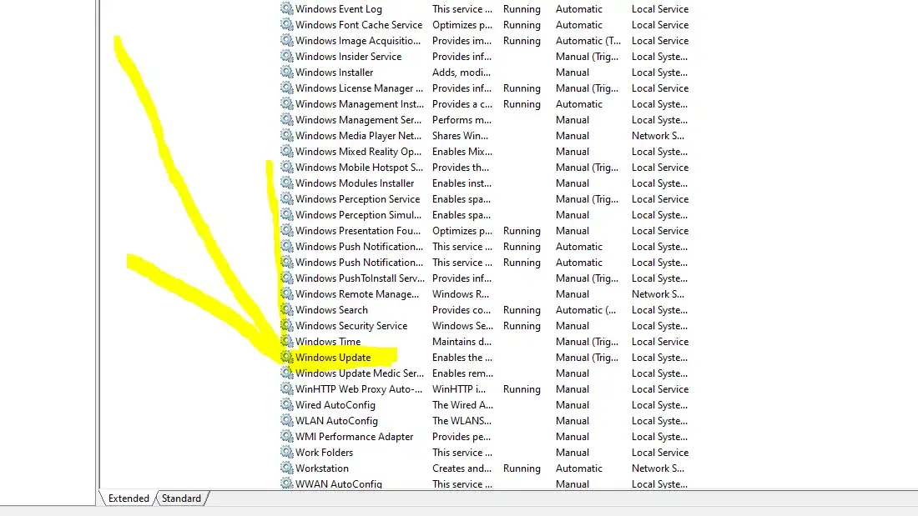Click the gear icon beside Windows Event Log
Screen dimensions: 918x516
point(286,9)
